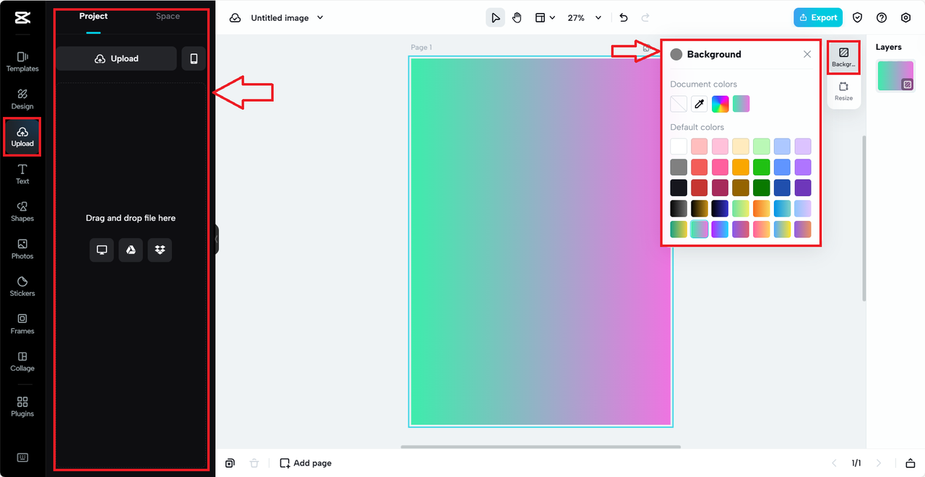925x477 pixels.
Task: Open the Templates sidebar panel
Action: click(x=22, y=61)
